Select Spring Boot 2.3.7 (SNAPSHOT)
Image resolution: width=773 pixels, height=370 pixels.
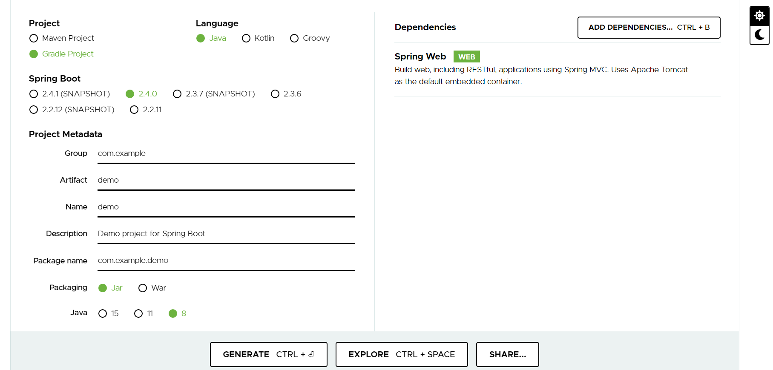click(x=214, y=94)
